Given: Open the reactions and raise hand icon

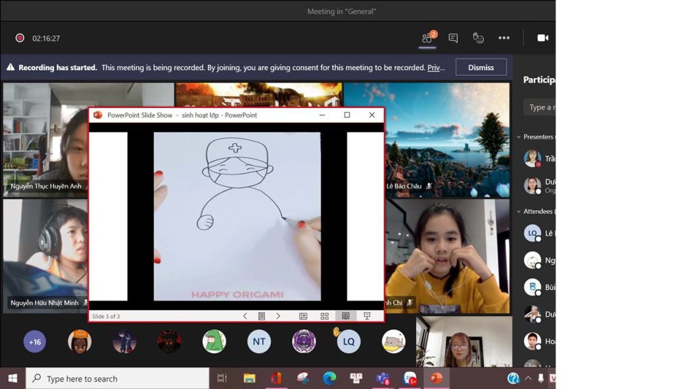Looking at the screenshot, I should (478, 38).
